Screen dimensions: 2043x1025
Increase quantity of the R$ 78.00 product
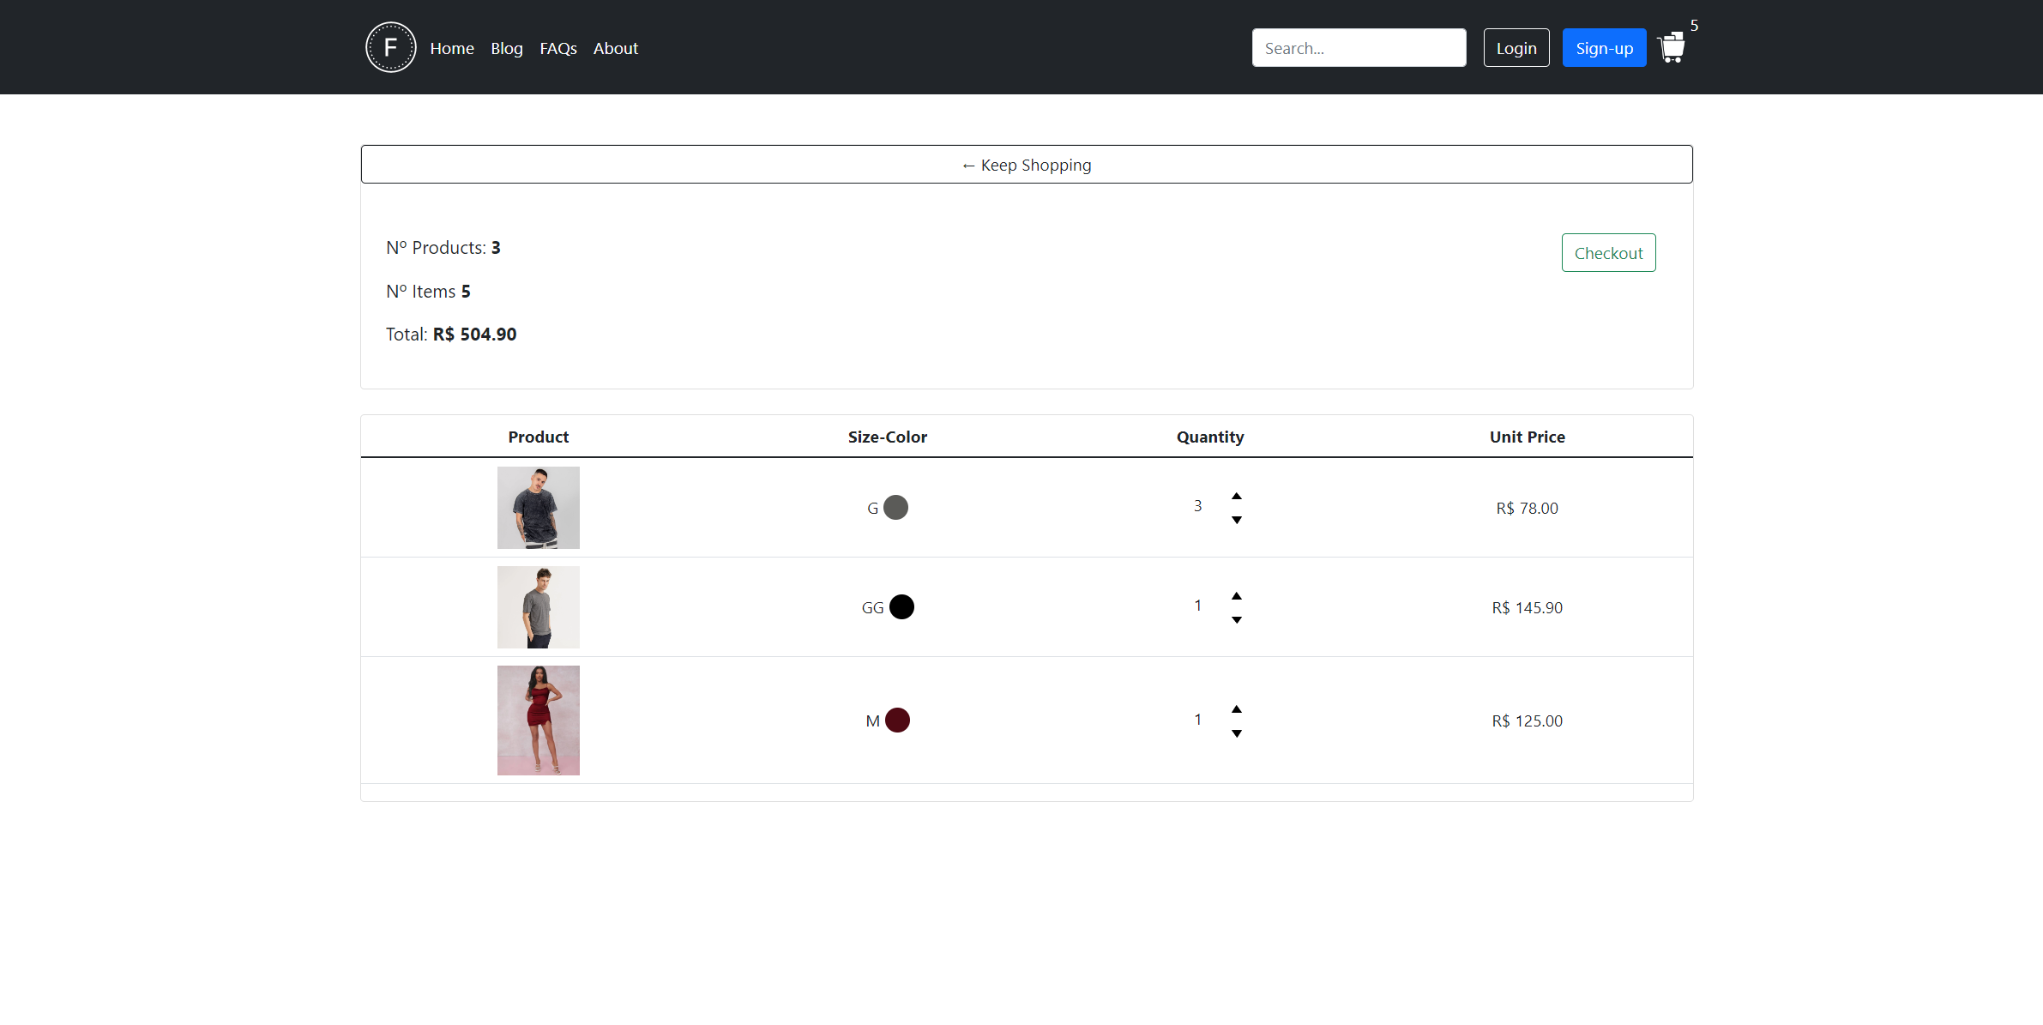point(1236,496)
